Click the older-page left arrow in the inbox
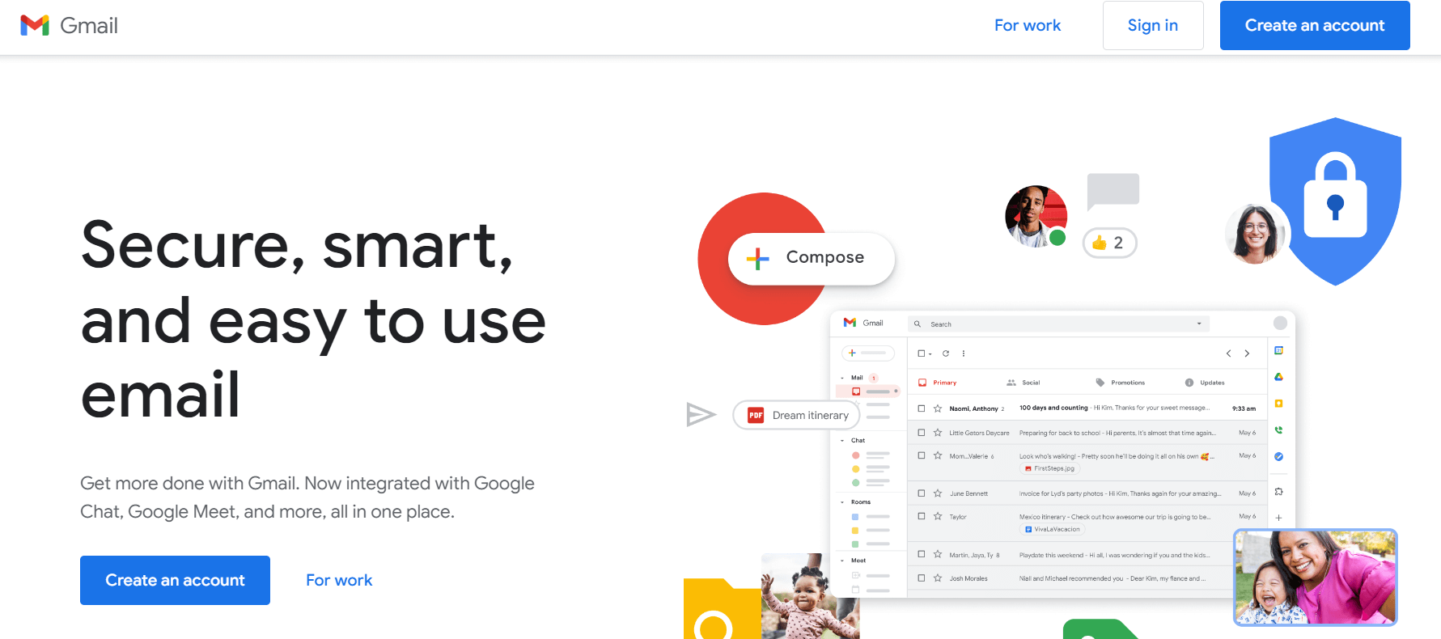 click(x=1228, y=353)
